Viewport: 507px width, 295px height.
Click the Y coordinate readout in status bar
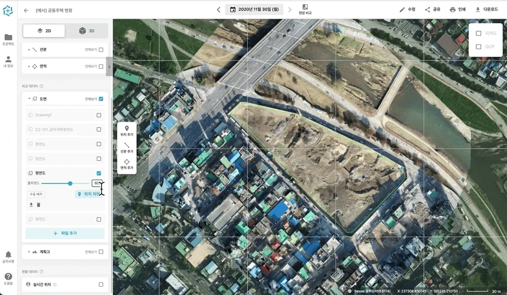point(444,291)
